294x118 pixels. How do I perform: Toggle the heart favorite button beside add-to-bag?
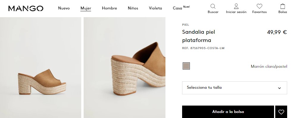click(x=281, y=112)
